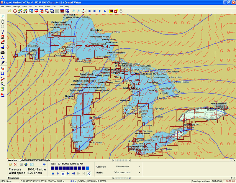Select the pen drawing tool
236x183 pixels.
coord(3,63)
